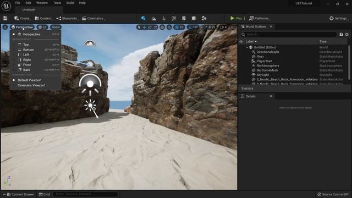Select the DirectionalLight sun gizmo in viewport
352x198 pixels.
click(90, 105)
